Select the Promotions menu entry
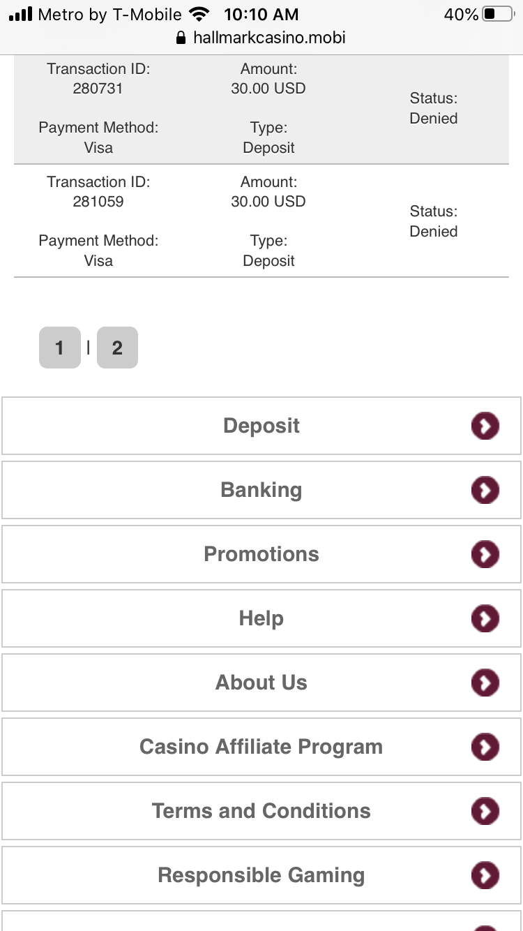The image size is (523, 931). 261,554
